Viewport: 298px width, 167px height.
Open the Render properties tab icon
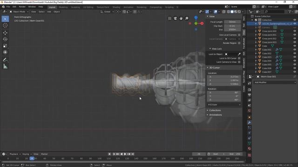coord(250,90)
